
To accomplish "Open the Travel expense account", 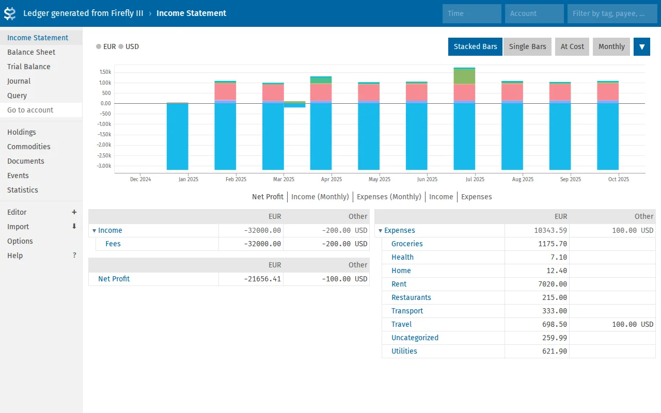I will (x=401, y=324).
